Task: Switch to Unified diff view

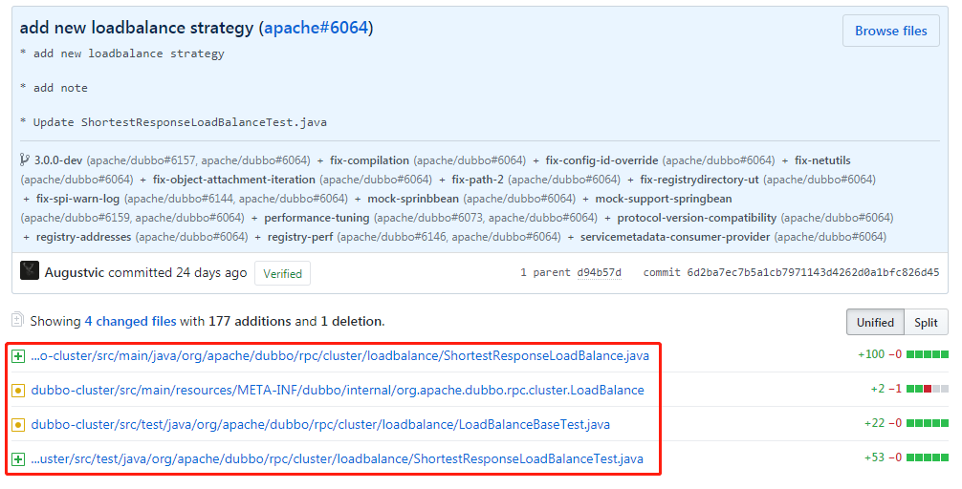Action: pyautogui.click(x=875, y=322)
